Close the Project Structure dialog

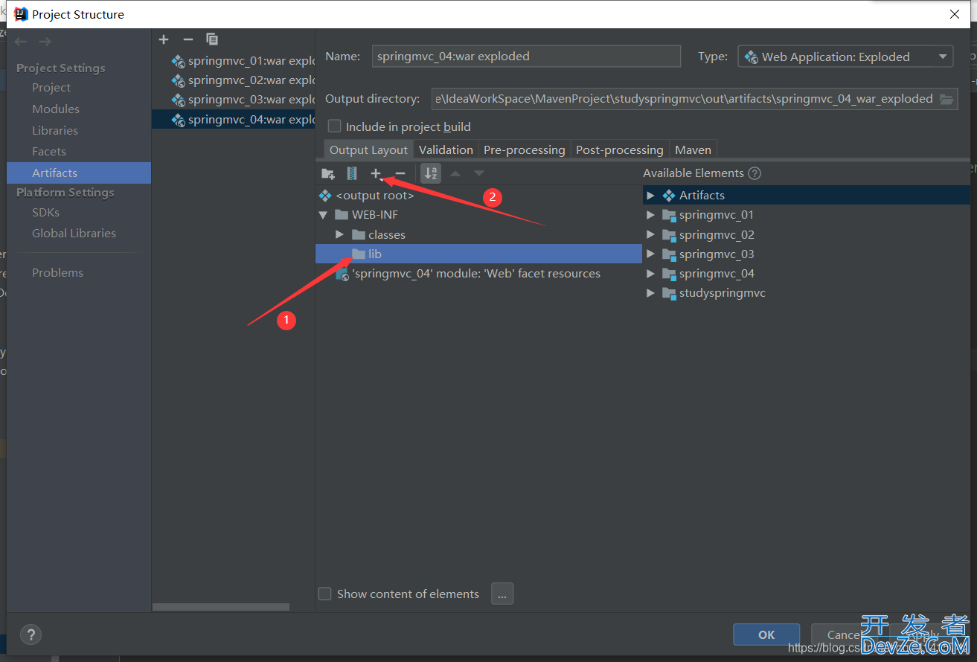[955, 14]
